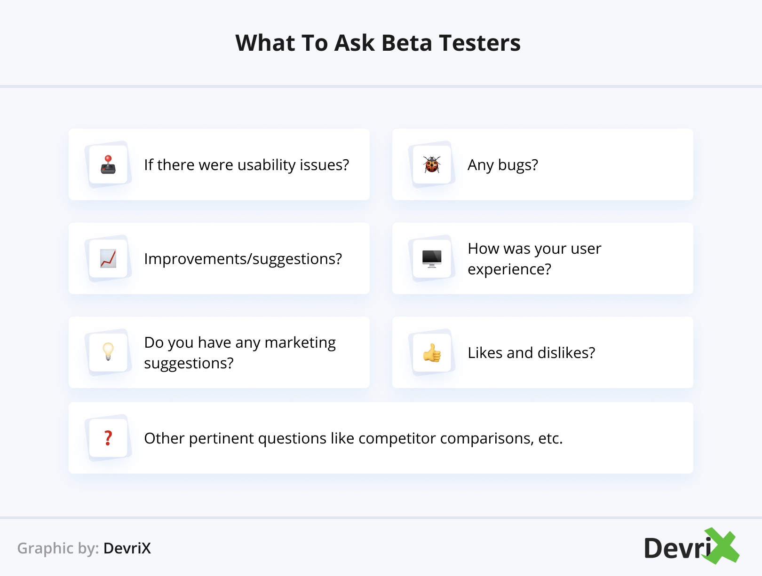Click the rising chart icon for improvements
Screen dimensions: 762x576
[108, 258]
